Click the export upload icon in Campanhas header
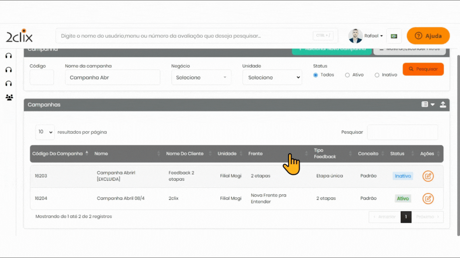 [x=443, y=104]
